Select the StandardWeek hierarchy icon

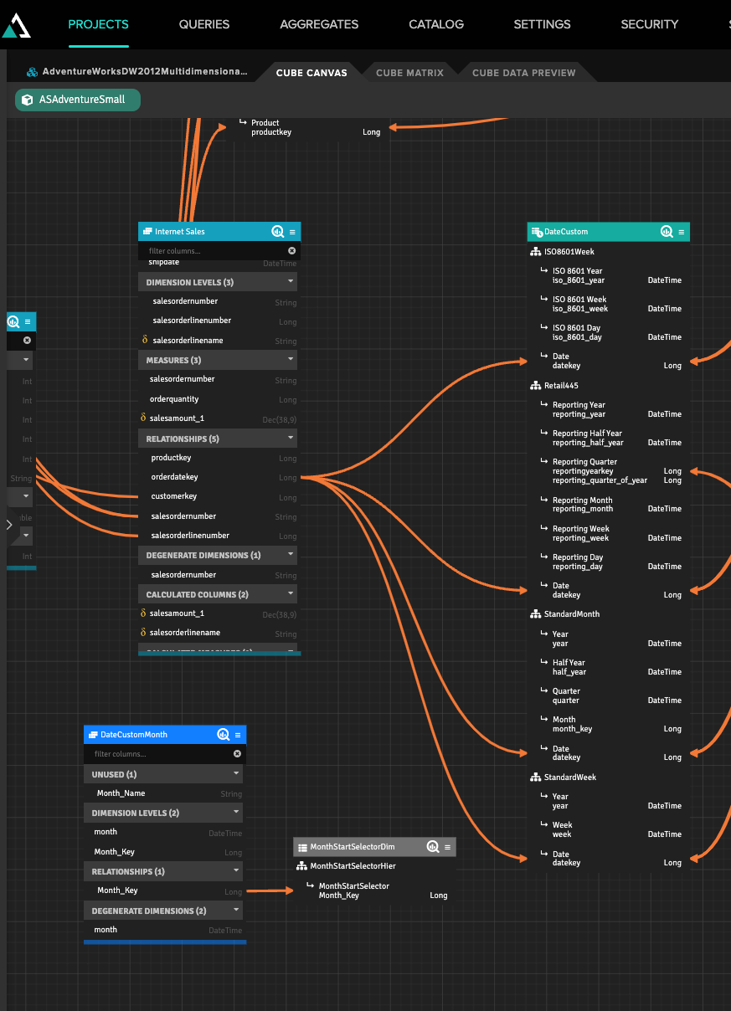pos(536,777)
